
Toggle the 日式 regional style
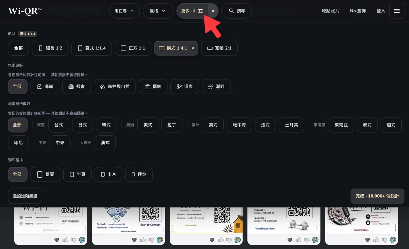tap(82, 125)
